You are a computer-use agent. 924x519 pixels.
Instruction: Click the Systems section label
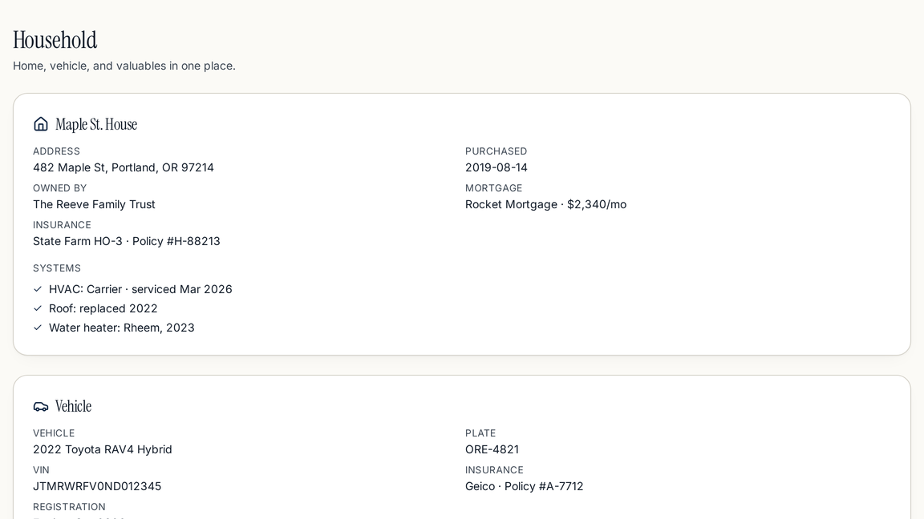[57, 268]
